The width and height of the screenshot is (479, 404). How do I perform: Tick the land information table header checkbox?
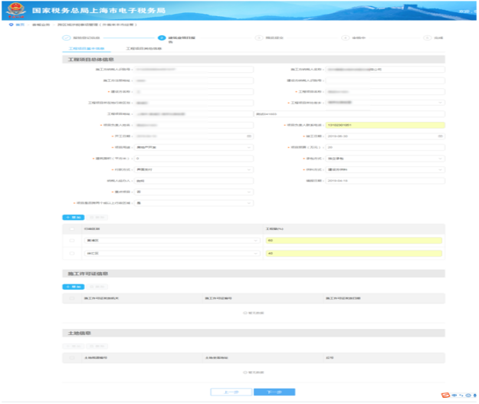[x=72, y=357]
